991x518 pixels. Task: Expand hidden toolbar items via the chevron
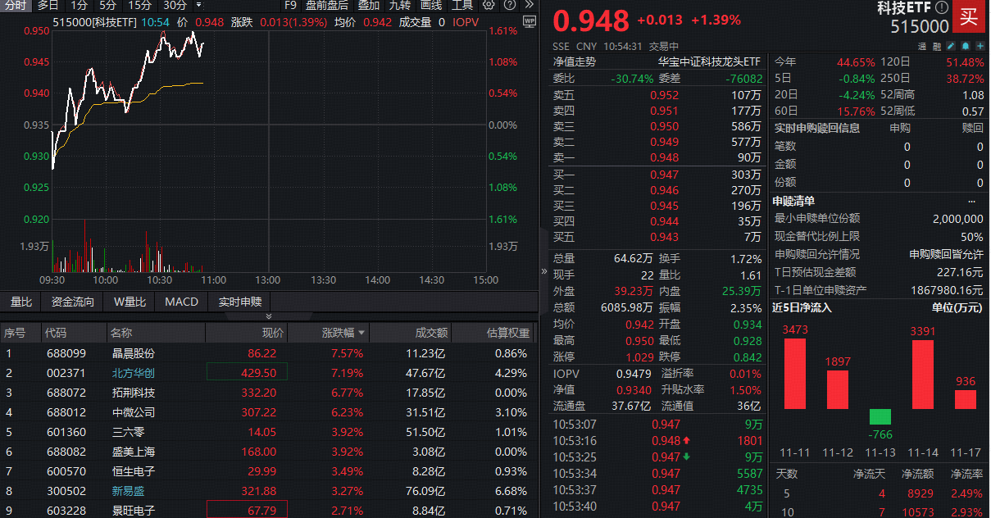click(529, 5)
